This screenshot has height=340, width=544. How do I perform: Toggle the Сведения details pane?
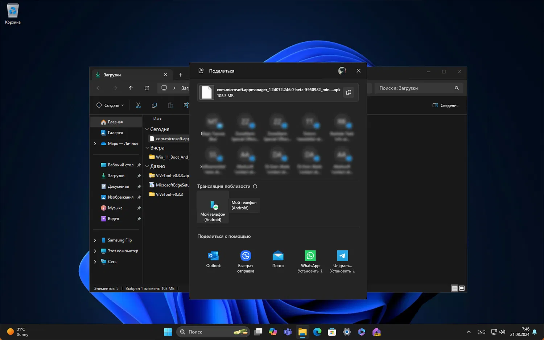445,105
